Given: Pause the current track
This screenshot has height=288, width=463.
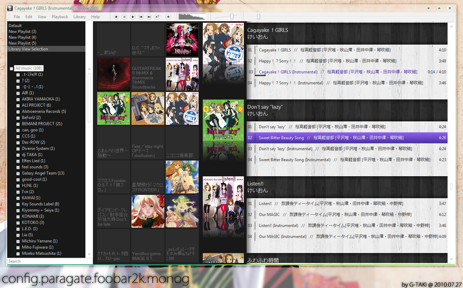Looking at the screenshot, I should [x=124, y=16].
